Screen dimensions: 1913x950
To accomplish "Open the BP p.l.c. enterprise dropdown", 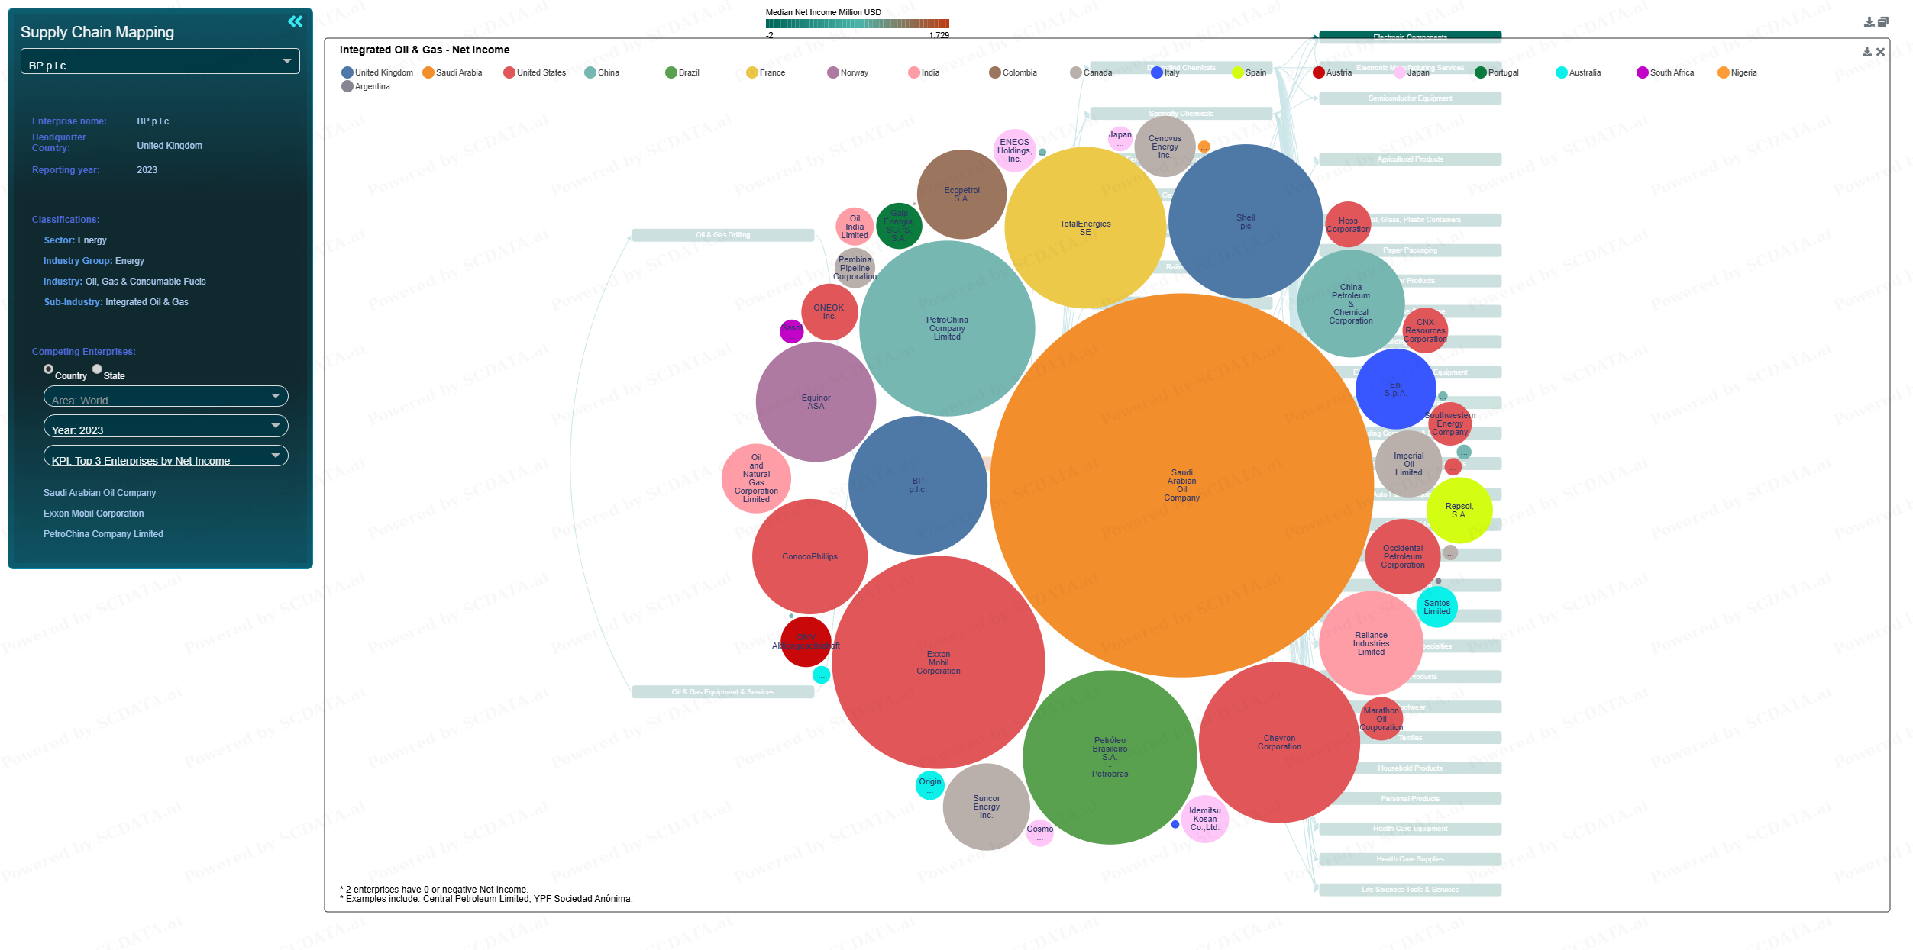I will (x=160, y=62).
